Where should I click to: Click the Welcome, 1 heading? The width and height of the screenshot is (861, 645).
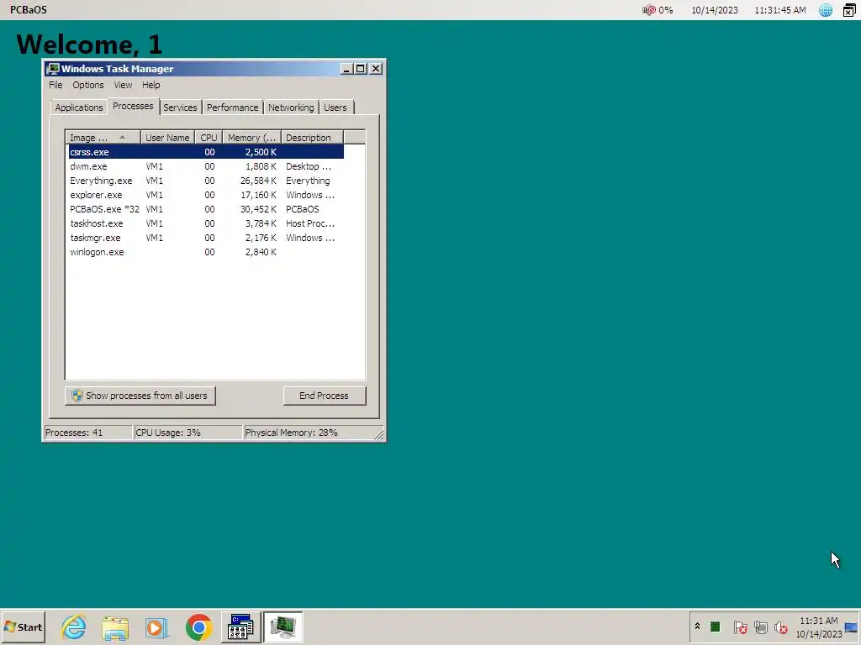[89, 44]
